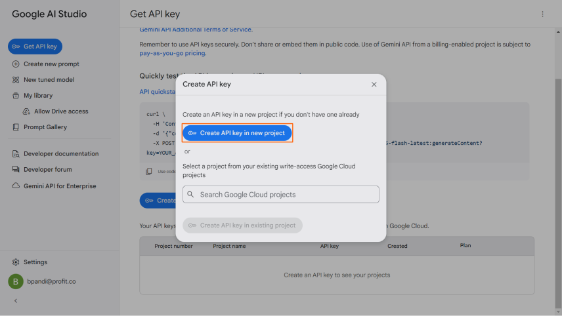The height and width of the screenshot is (316, 562).
Task: Click the Drive access icon
Action: [26, 111]
